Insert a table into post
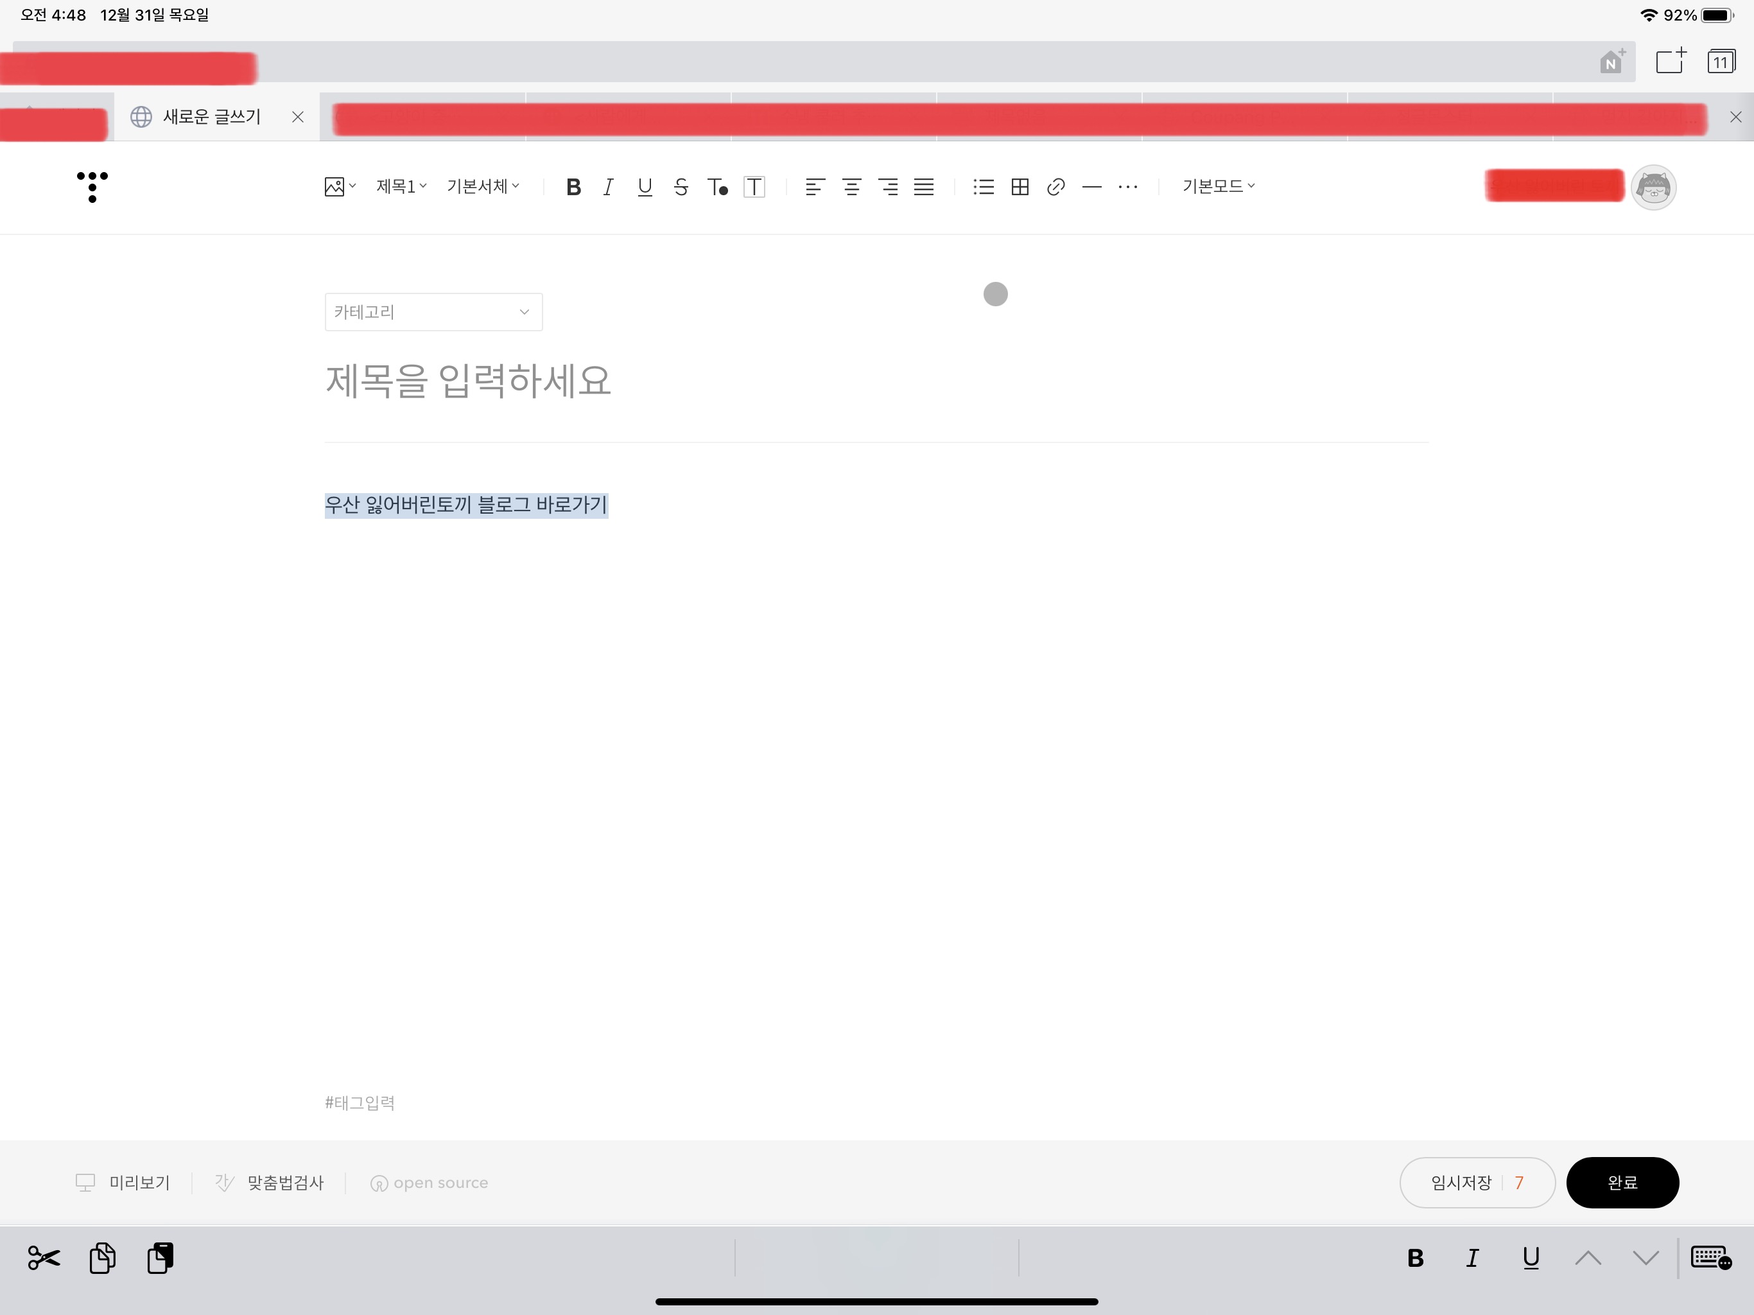This screenshot has height=1315, width=1754. point(1020,187)
